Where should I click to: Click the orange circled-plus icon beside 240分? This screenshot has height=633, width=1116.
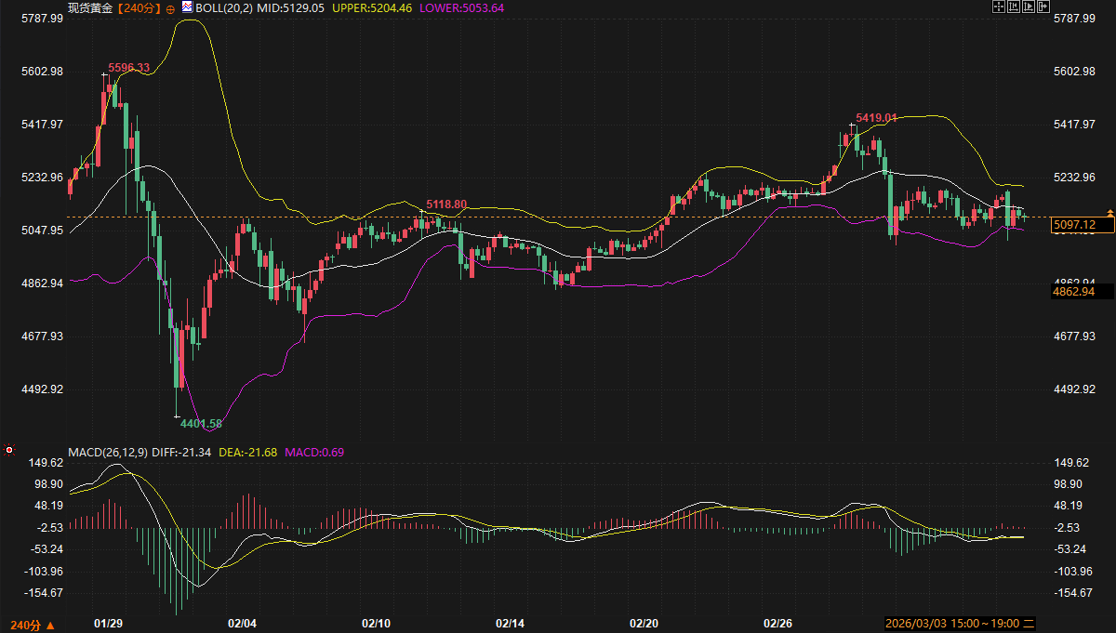pos(169,8)
